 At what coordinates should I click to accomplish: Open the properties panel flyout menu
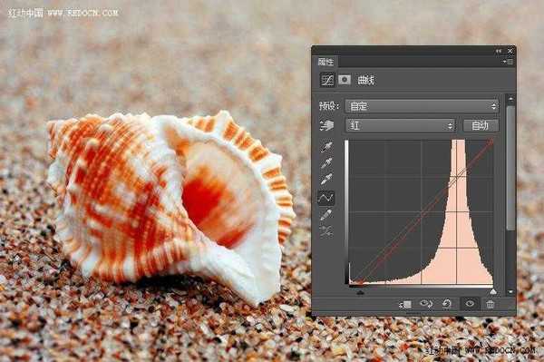tap(508, 62)
